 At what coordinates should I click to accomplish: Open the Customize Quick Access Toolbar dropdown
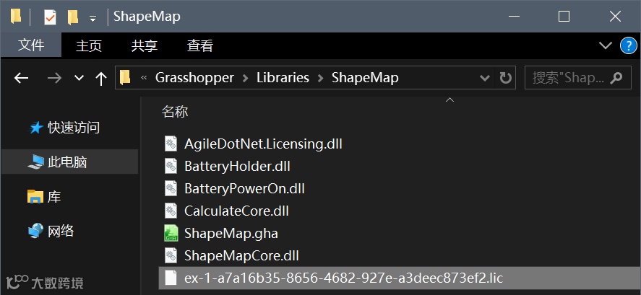pyautogui.click(x=93, y=18)
